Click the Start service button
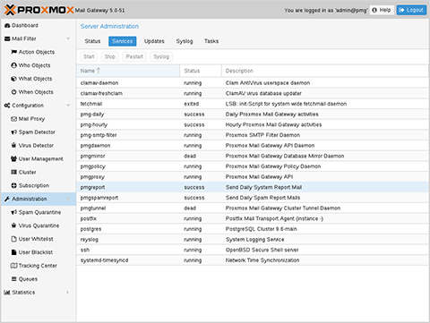This screenshot has height=323, width=430. [89, 56]
